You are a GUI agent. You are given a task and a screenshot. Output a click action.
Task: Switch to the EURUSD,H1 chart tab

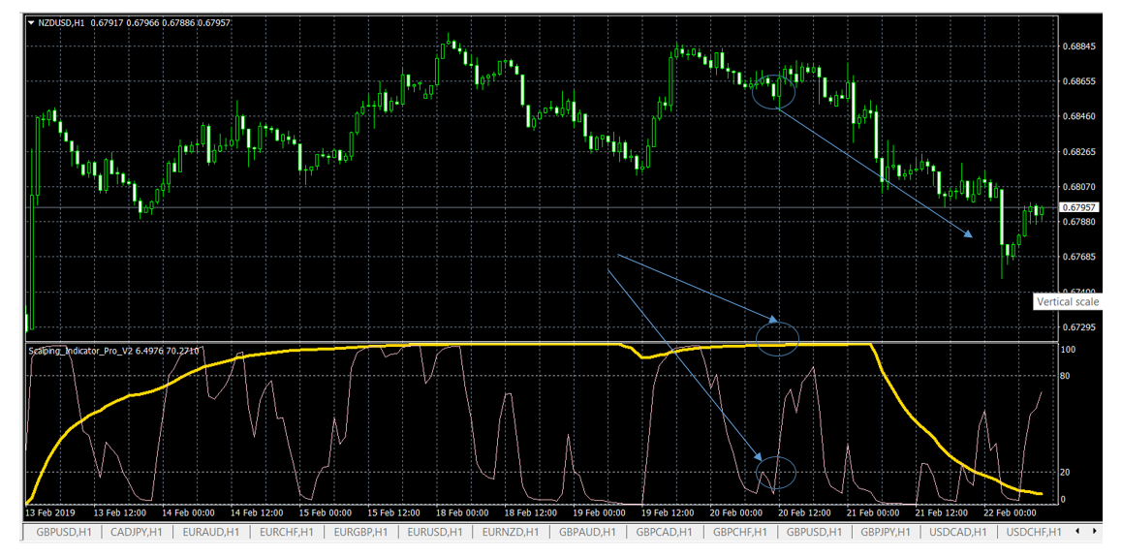pos(436,532)
